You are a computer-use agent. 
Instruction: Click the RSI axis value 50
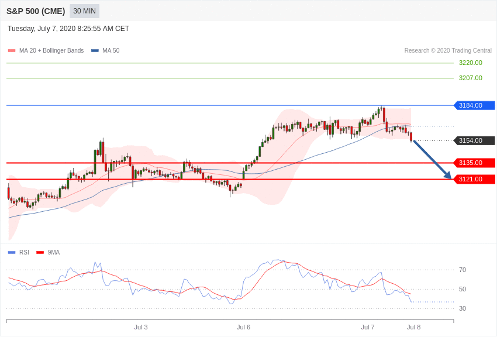point(463,289)
